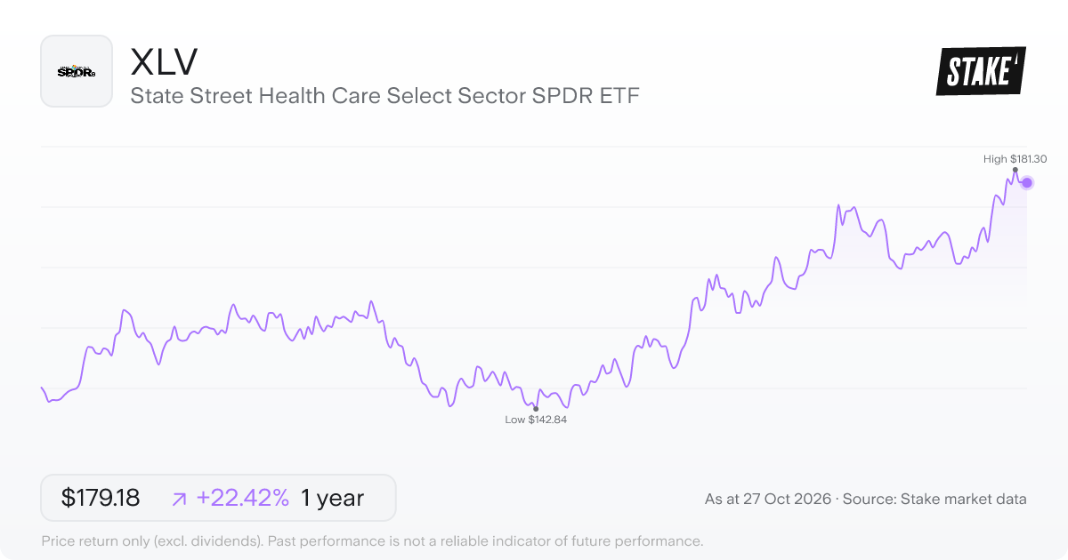The width and height of the screenshot is (1068, 560).
Task: Click the Low $142.84 label text
Action: tap(536, 420)
